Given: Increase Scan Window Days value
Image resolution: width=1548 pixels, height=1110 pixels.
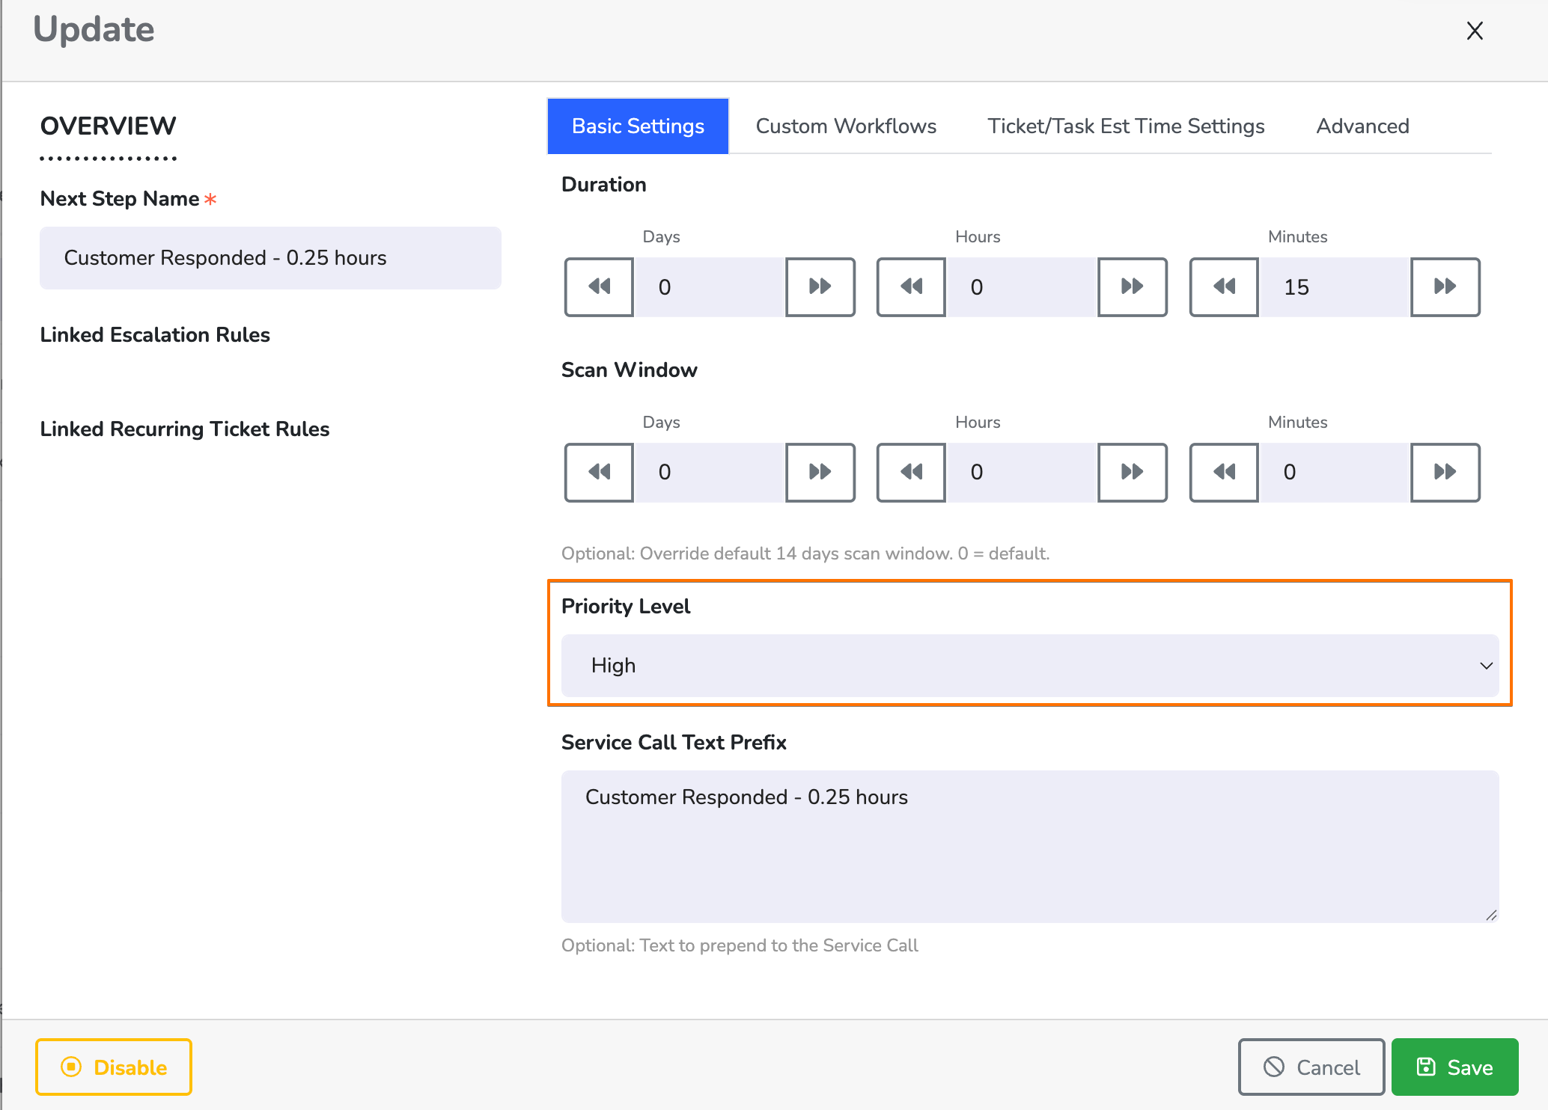Looking at the screenshot, I should 820,472.
